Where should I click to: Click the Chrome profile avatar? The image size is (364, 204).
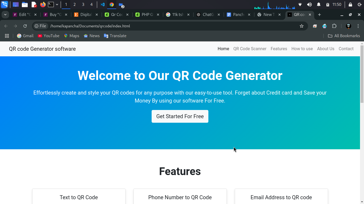tap(348, 26)
